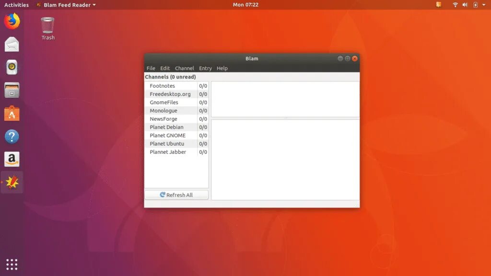Click the 0/0 count next to Planet Ubuntu
491x276 pixels.
tap(203, 144)
